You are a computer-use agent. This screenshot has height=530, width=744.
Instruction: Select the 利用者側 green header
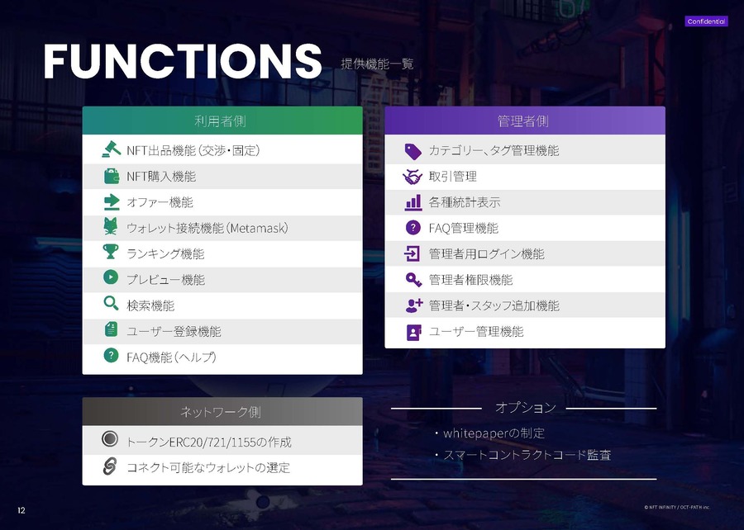click(222, 121)
